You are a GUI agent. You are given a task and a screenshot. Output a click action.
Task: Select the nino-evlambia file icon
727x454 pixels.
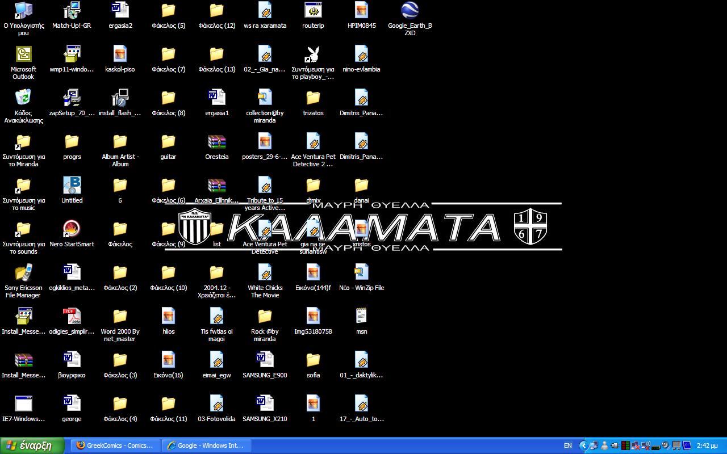point(361,54)
